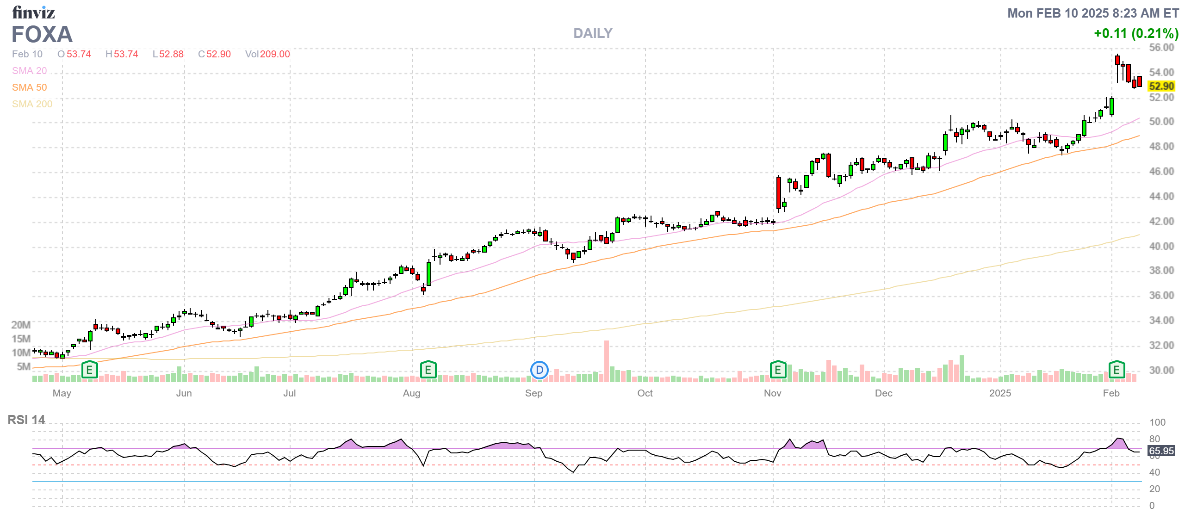
Task: Toggle the SMA 50 legend label
Action: [x=29, y=87]
